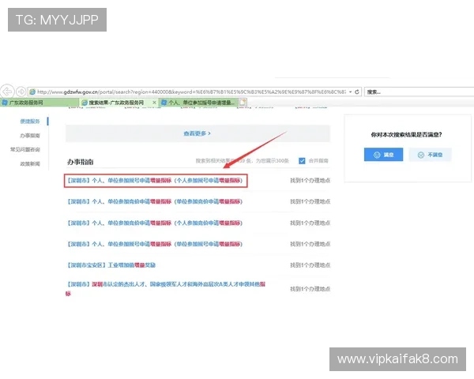Click the browser Back arrow button
Image resolution: width=474 pixels, height=379 pixels.
click(7, 92)
